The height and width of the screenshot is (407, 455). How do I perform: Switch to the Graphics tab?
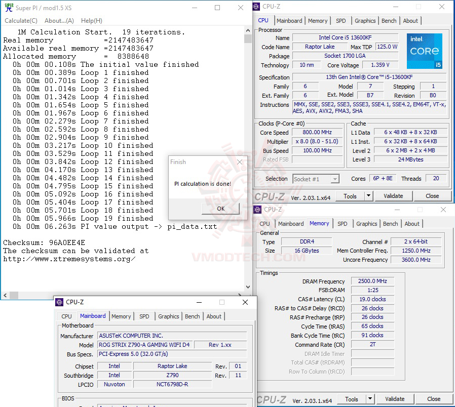click(x=365, y=21)
